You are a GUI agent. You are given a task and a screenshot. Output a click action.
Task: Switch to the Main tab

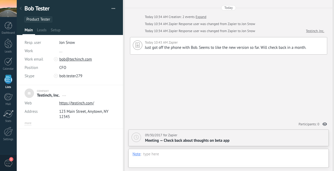click(x=29, y=30)
